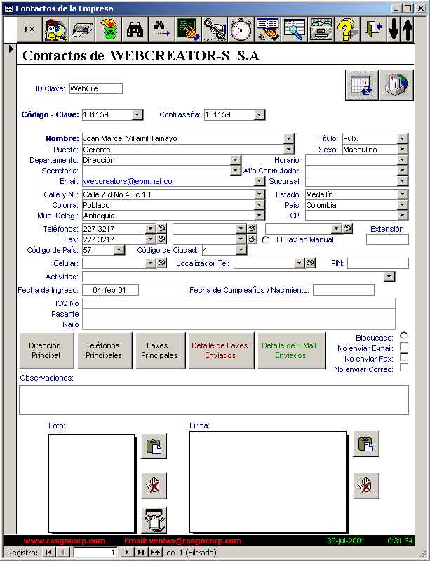Click the binoculars with arrow find-next icon
The height and width of the screenshot is (561, 430).
point(161,29)
